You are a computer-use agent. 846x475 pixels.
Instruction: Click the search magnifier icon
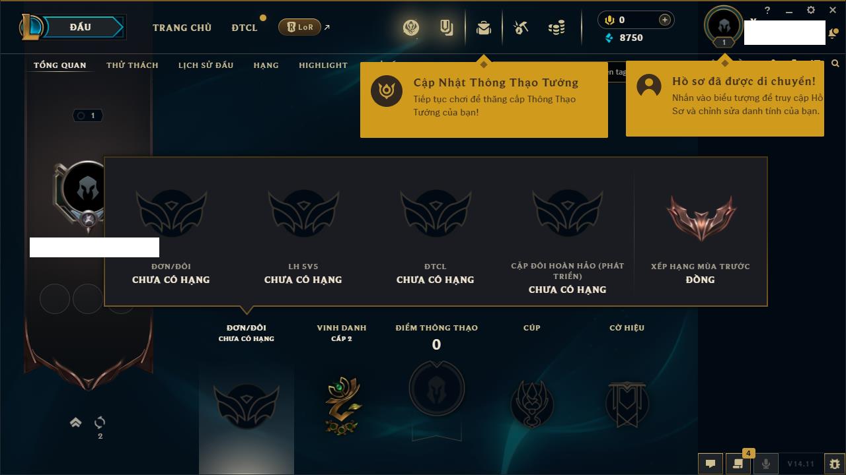(835, 63)
